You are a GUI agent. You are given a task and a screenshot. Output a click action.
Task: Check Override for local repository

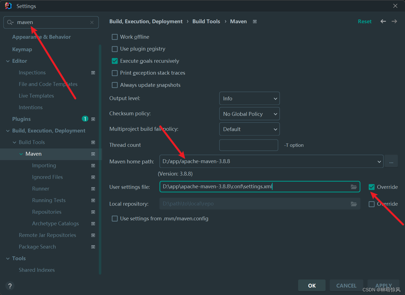pos(372,204)
